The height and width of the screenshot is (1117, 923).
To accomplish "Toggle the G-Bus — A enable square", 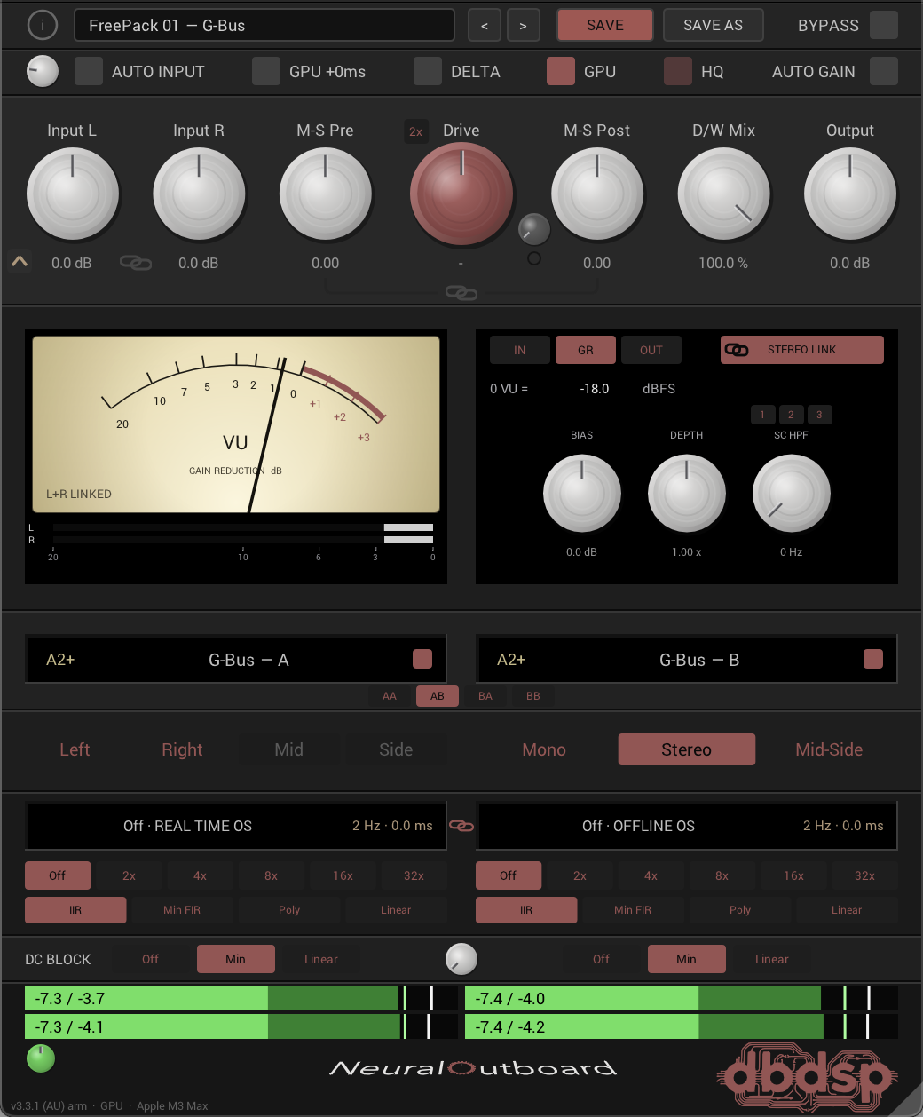I will (422, 659).
